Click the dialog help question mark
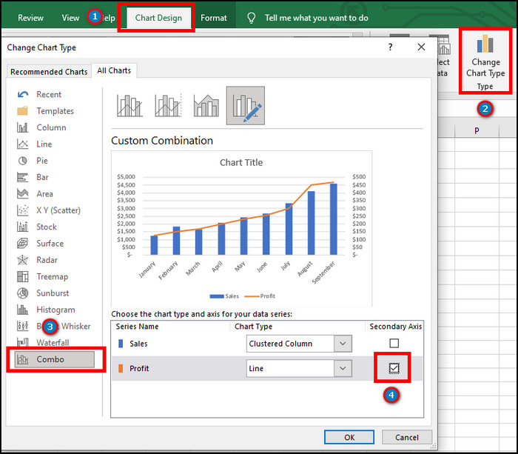This screenshot has height=454, width=518. tap(390, 47)
